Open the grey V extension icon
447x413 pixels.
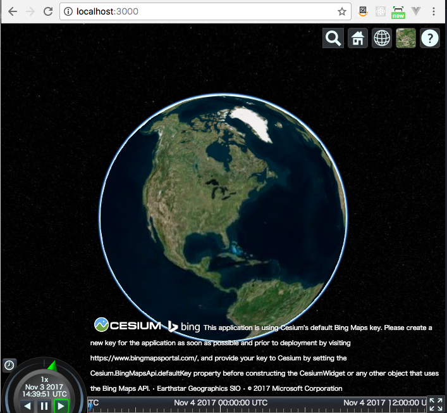click(x=416, y=11)
